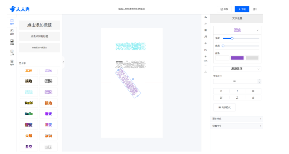Open the 描边 effect style dropdown

237,30
